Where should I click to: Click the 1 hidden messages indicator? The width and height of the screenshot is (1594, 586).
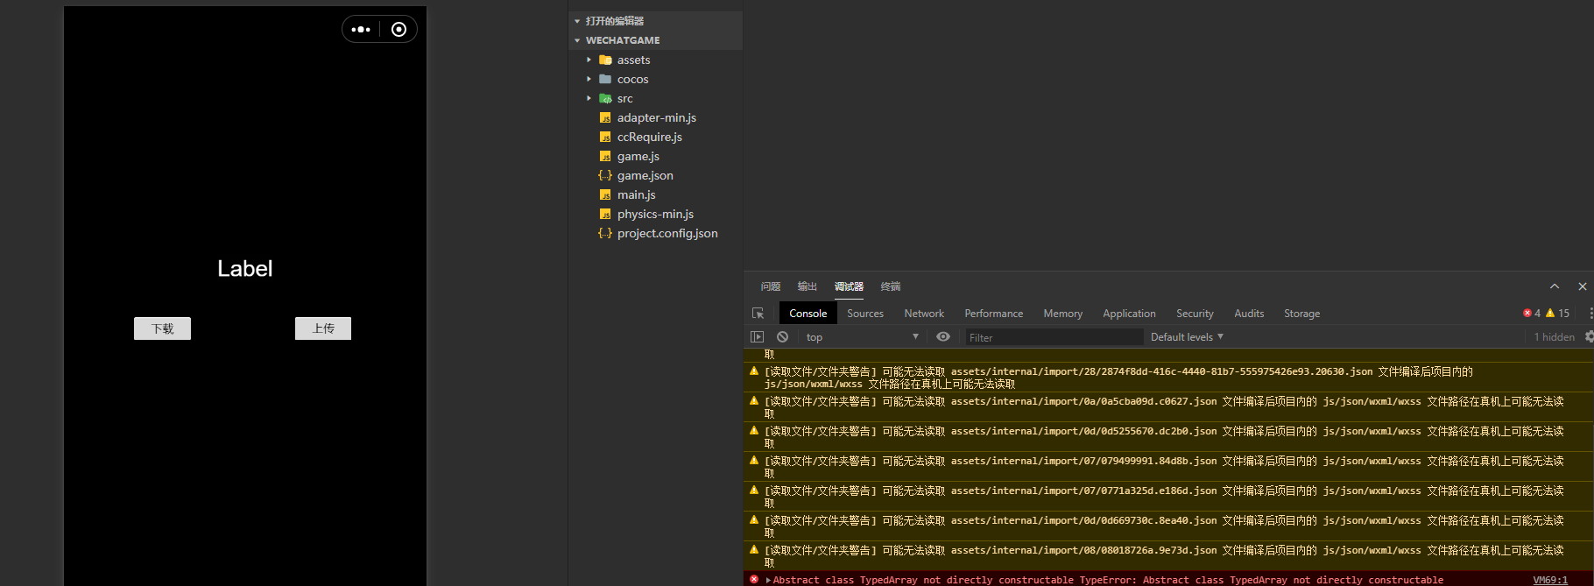(1555, 336)
